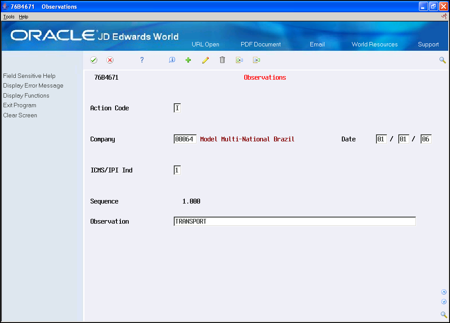Click the magnifier icon beside the toolbar

(x=443, y=60)
